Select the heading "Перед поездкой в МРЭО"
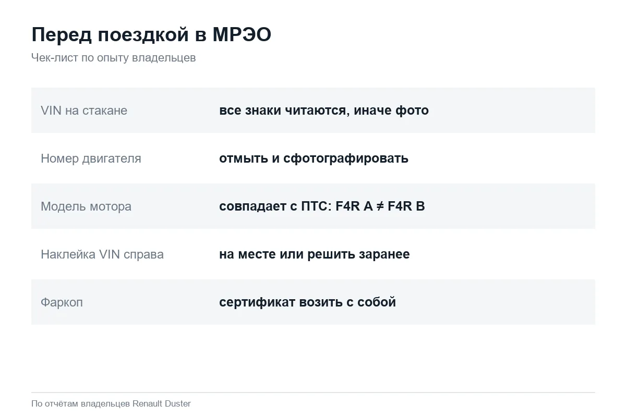This screenshot has width=626, height=417. pos(151,35)
